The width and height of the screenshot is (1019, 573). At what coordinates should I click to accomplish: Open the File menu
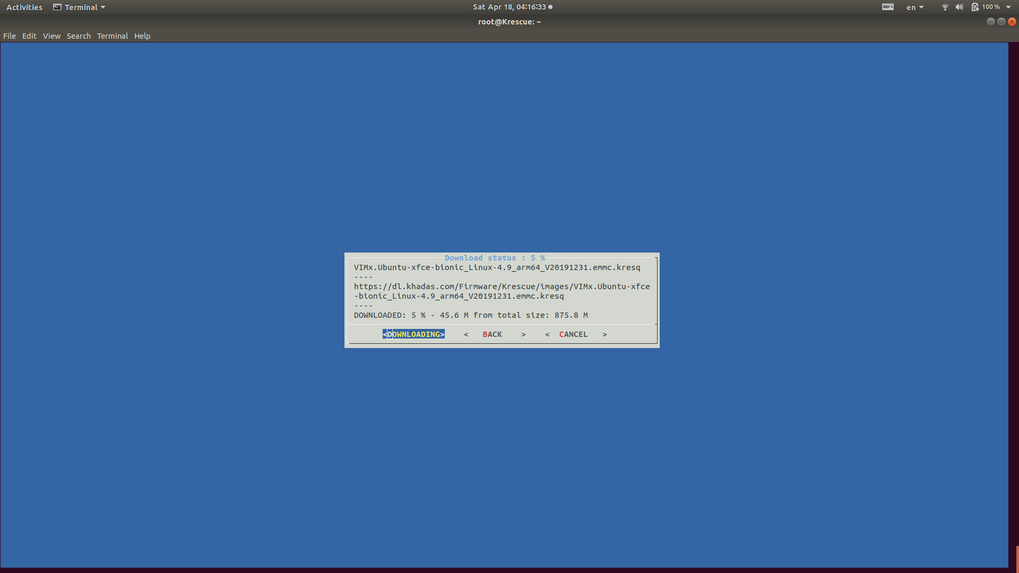click(x=10, y=36)
